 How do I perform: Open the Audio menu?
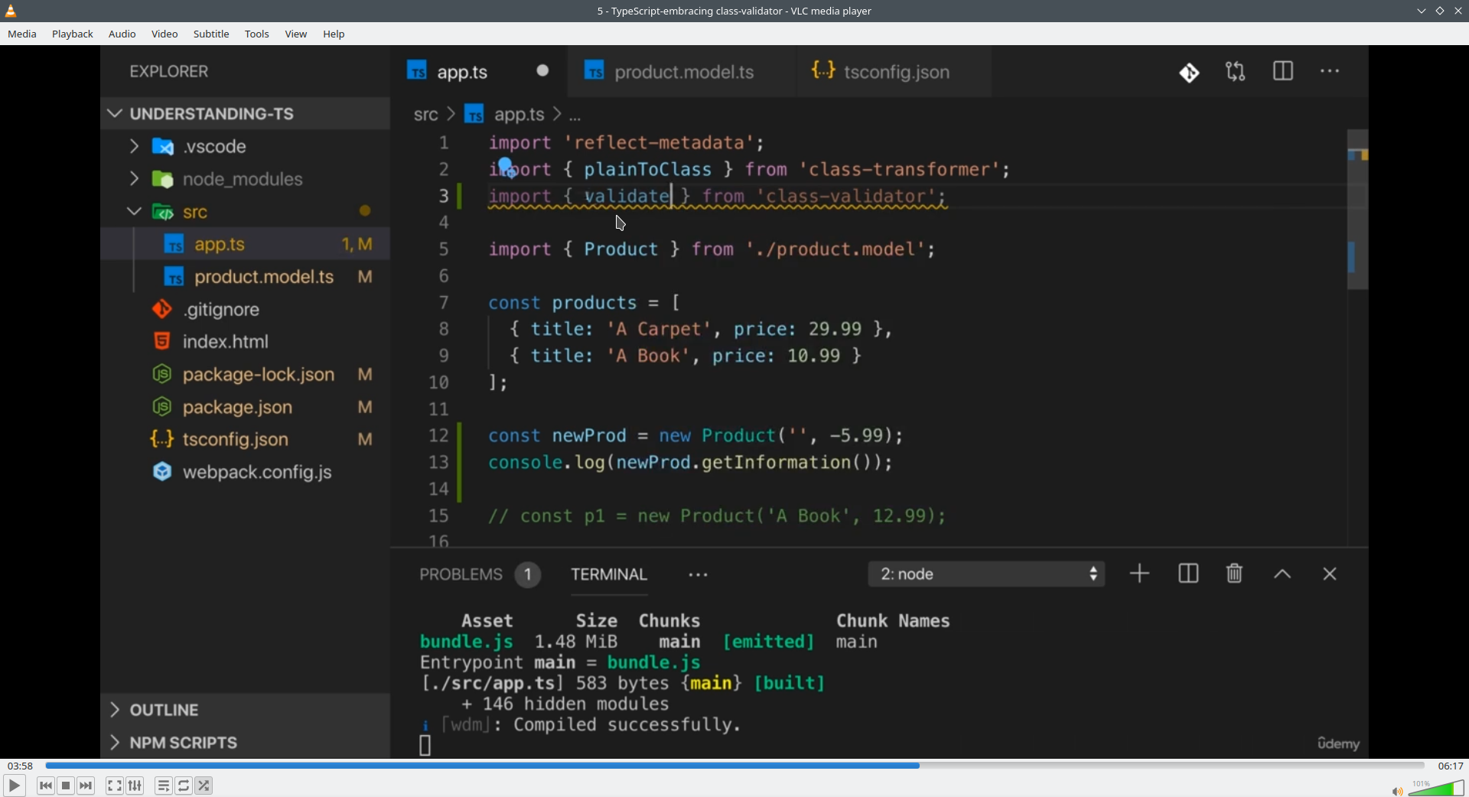(122, 34)
